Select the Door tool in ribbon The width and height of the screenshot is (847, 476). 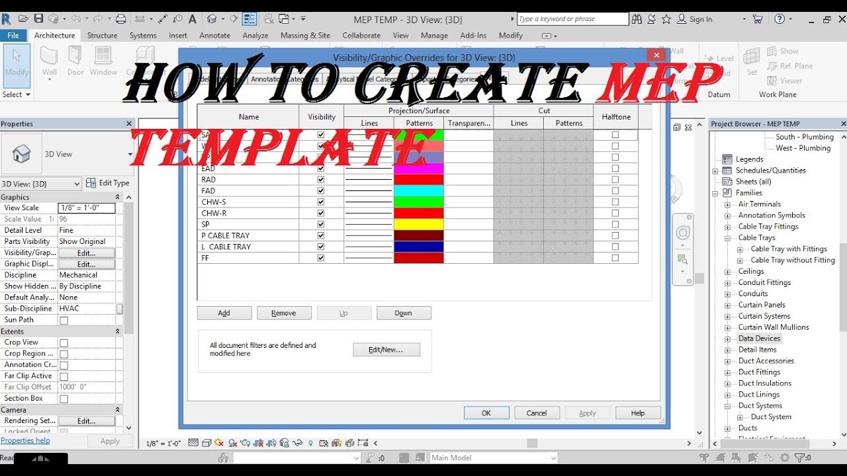click(x=75, y=61)
